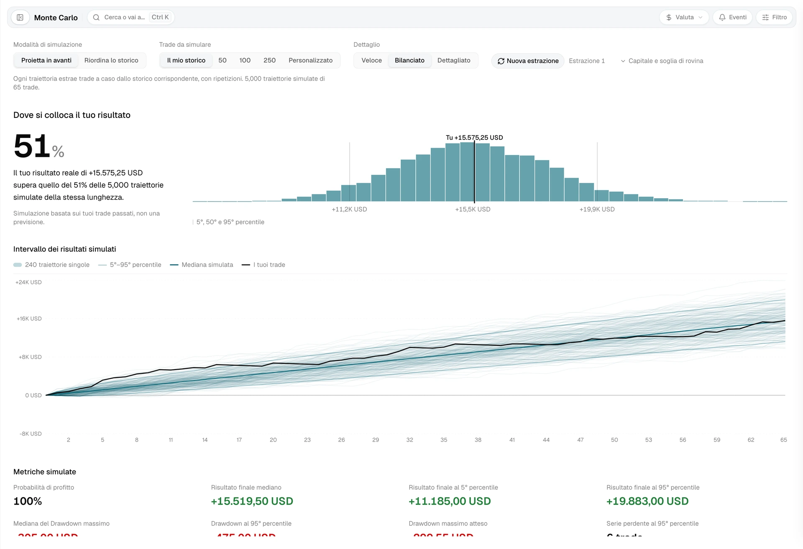Click the sliders Filtro icon
This screenshot has height=549, width=803.
point(765,18)
